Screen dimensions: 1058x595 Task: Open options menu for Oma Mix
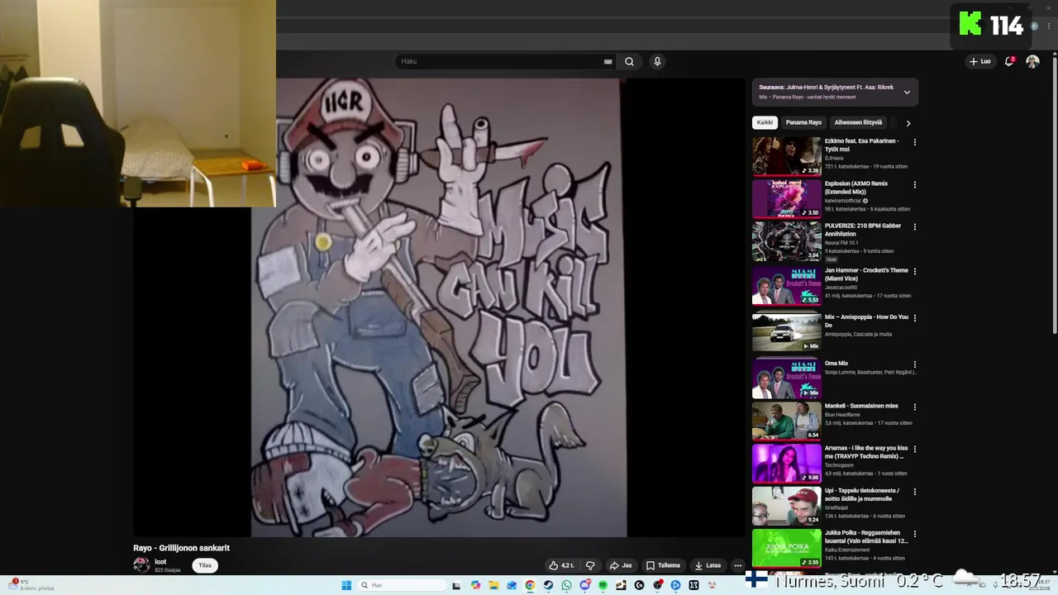(x=914, y=364)
